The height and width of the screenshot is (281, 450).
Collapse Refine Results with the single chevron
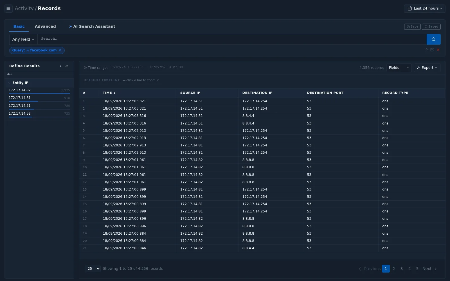pyautogui.click(x=60, y=66)
